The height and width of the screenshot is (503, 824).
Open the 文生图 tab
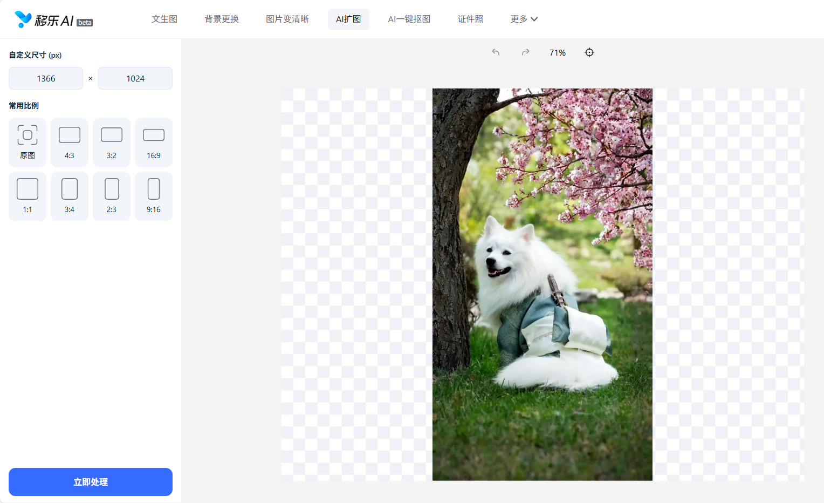tap(164, 19)
